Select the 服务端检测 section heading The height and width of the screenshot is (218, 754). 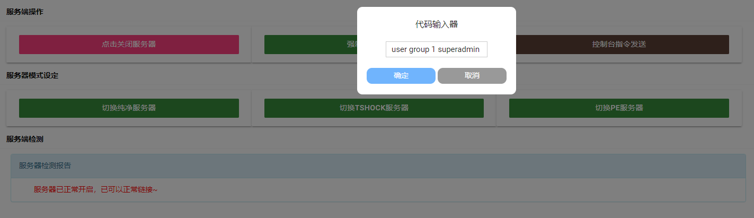pos(25,139)
